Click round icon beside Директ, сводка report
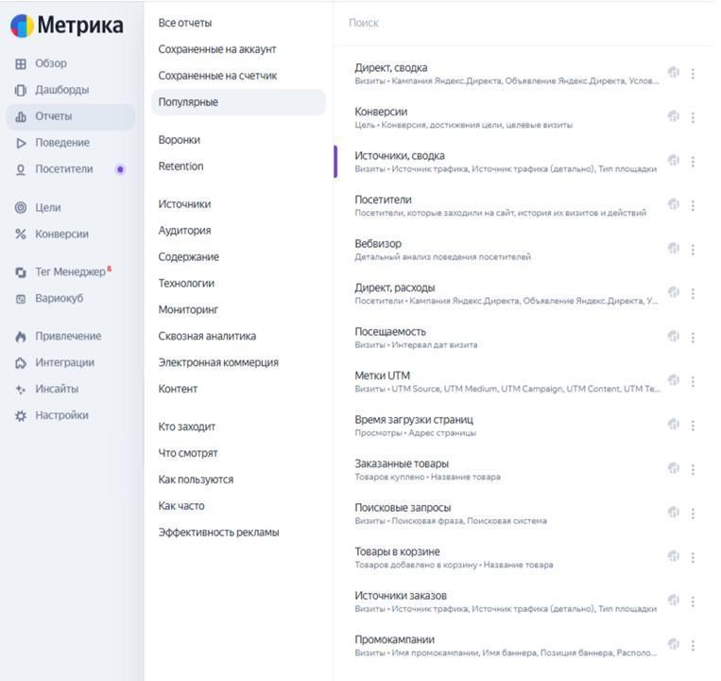721x681 pixels. pyautogui.click(x=673, y=73)
